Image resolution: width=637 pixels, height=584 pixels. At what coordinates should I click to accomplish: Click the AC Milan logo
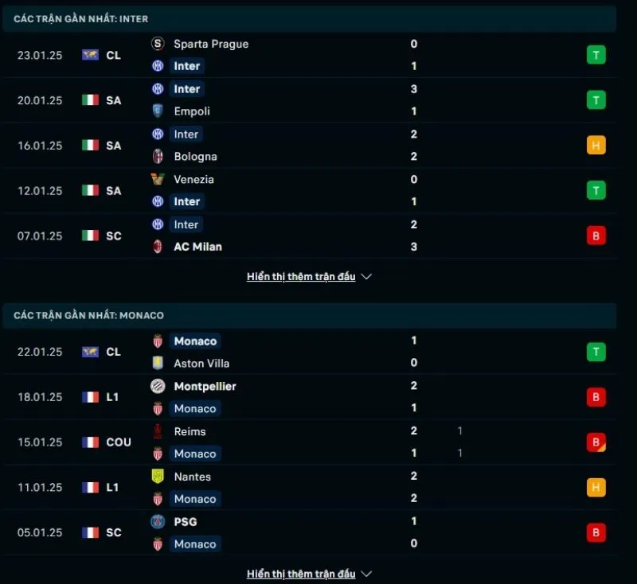[157, 247]
